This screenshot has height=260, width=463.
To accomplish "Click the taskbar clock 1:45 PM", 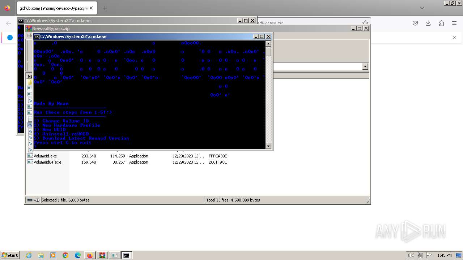I will point(444,255).
